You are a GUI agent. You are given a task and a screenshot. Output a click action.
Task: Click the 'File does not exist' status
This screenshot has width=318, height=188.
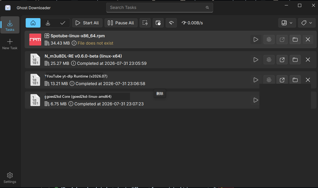[x=95, y=43]
